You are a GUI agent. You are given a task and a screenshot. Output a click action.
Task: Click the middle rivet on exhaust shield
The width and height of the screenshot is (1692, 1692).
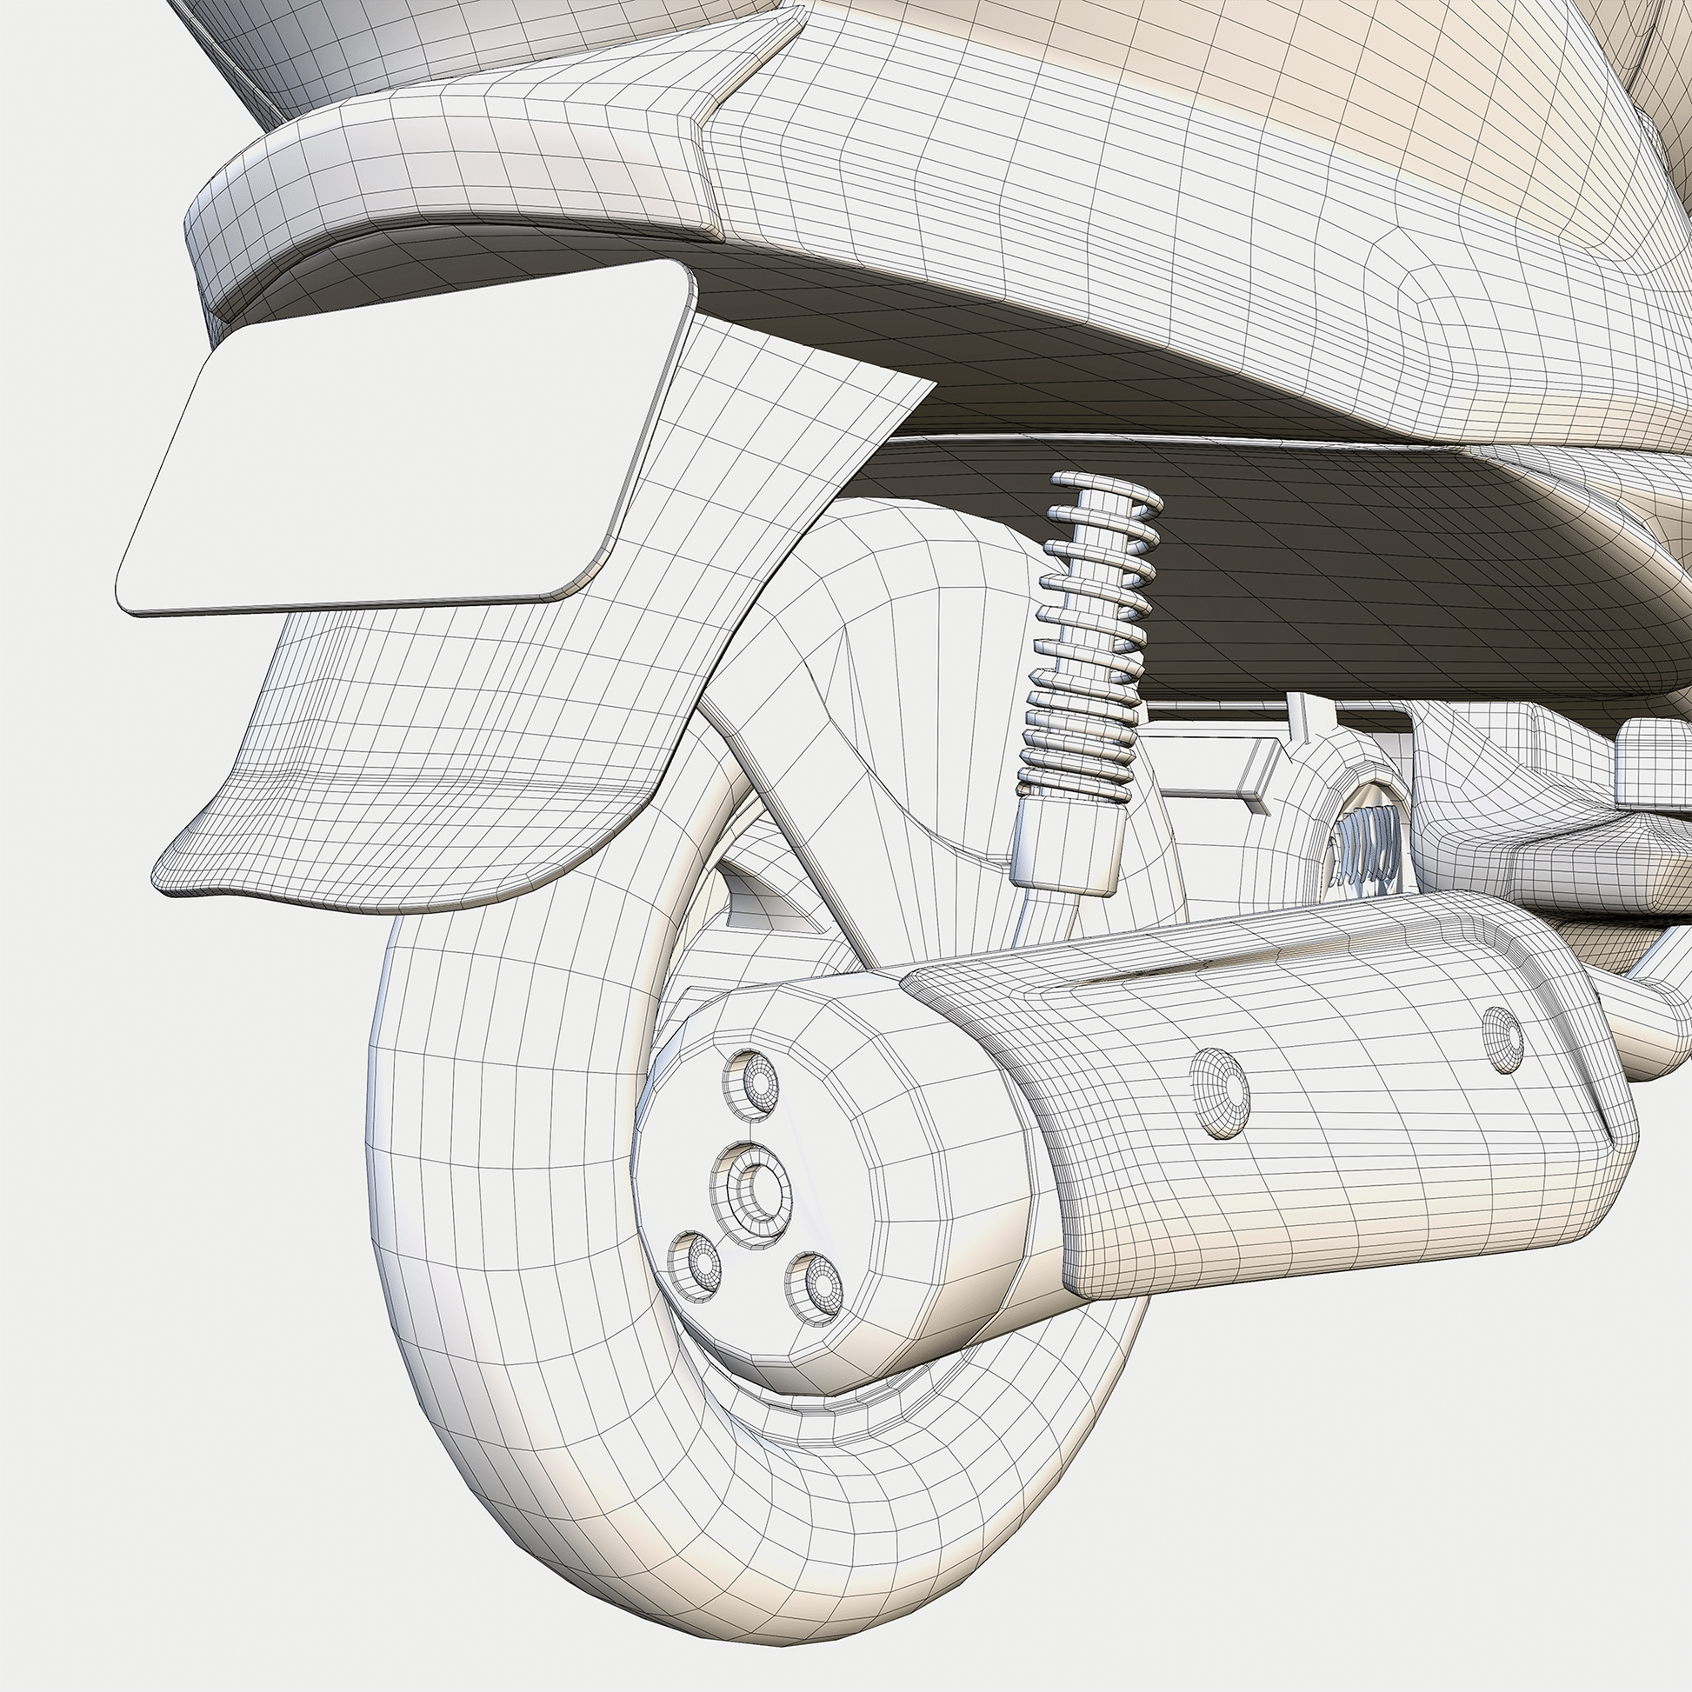1222,1093
